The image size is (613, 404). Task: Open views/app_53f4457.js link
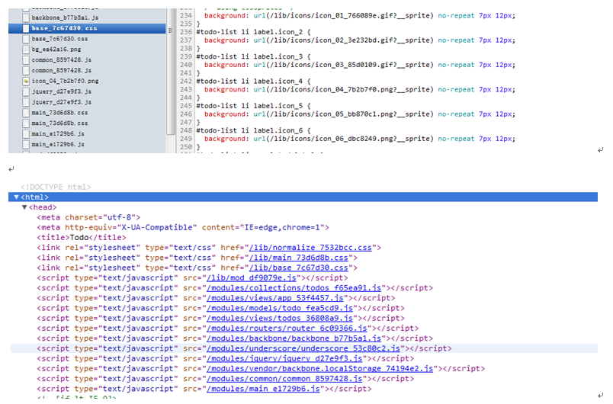coord(275,298)
